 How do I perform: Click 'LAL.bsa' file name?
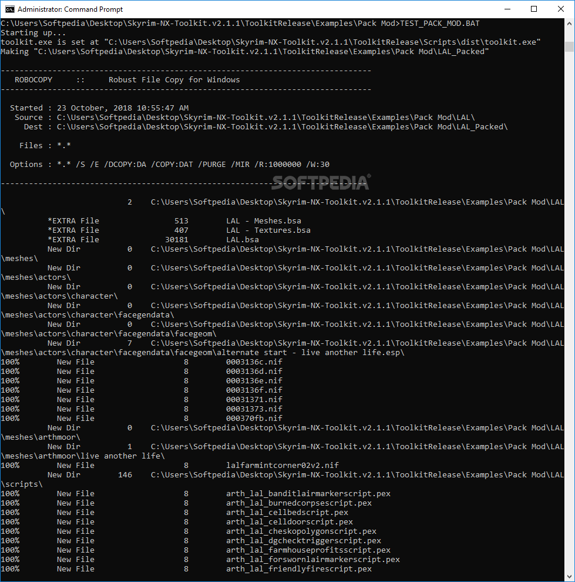click(x=243, y=240)
